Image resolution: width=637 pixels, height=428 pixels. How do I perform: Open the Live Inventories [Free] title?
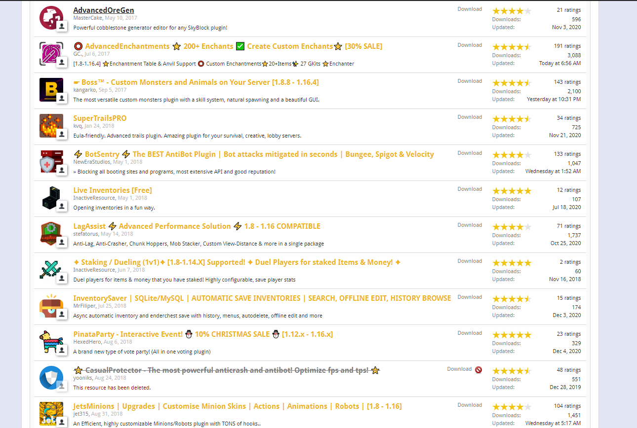point(113,190)
